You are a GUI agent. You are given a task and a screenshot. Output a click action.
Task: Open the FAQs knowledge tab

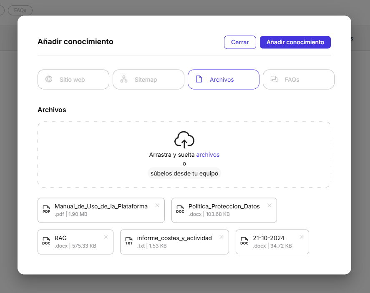(298, 79)
